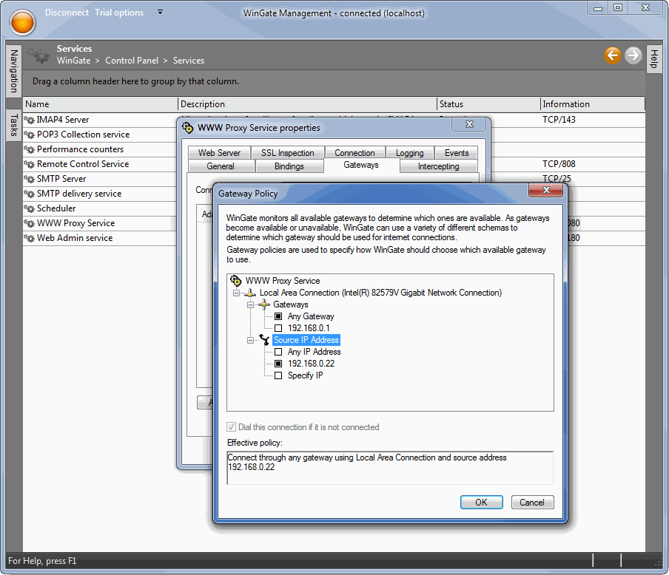This screenshot has height=575, width=669.
Task: Click the IMAP4 Server gear icon
Action: tap(29, 120)
